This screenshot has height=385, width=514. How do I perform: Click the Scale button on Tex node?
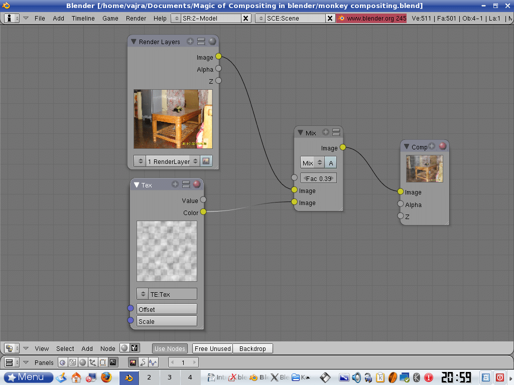tap(167, 321)
